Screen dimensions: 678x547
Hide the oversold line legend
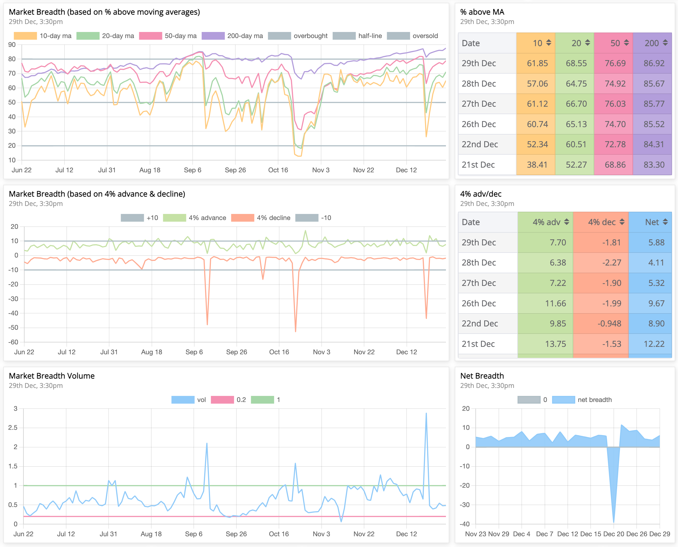[x=413, y=36]
